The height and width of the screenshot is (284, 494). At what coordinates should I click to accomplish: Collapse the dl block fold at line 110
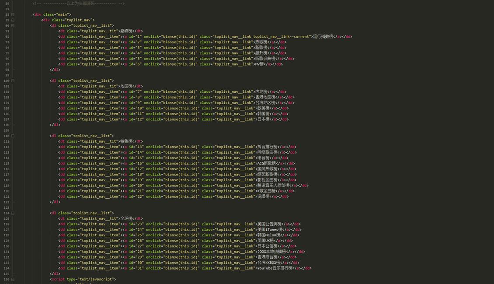point(13,136)
